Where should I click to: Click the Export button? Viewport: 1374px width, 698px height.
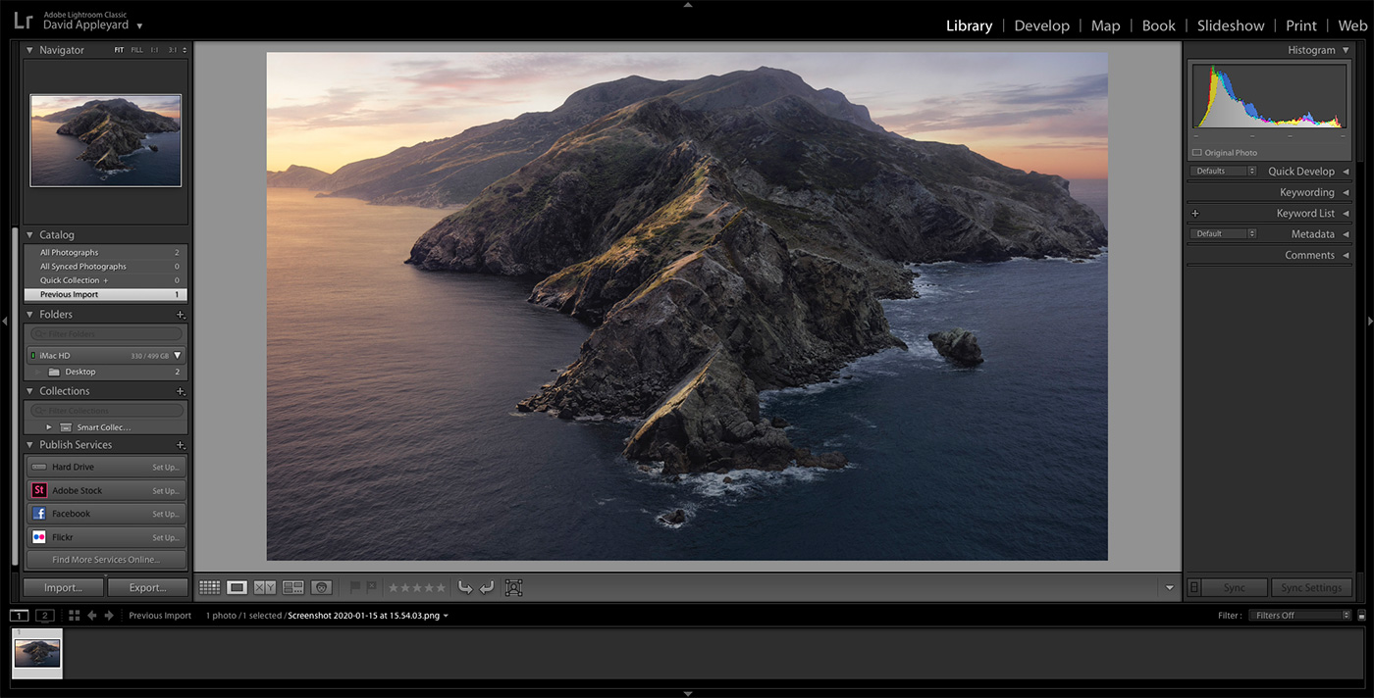click(x=147, y=587)
